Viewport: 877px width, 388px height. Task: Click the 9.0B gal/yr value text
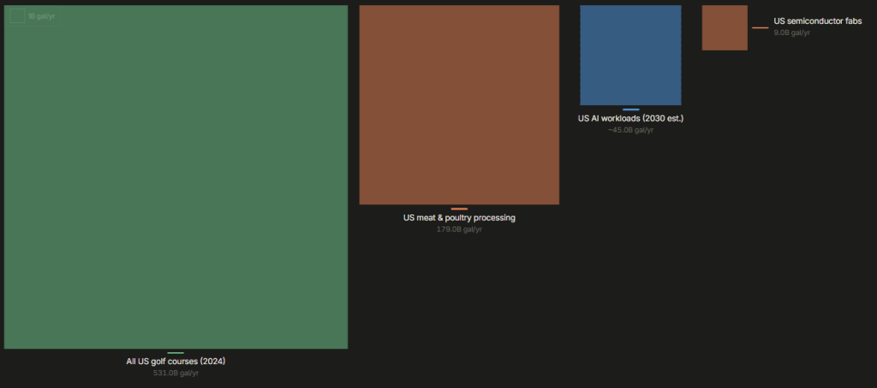(791, 33)
